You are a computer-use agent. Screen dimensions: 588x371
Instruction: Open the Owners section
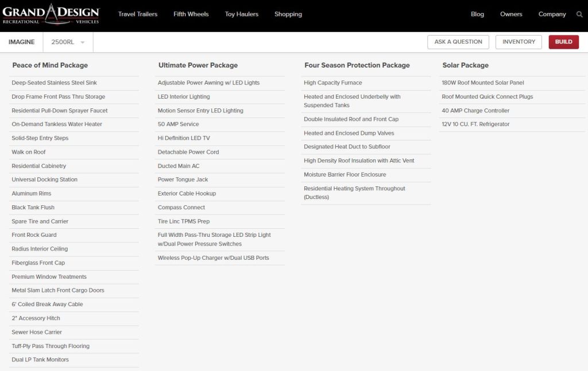(511, 14)
